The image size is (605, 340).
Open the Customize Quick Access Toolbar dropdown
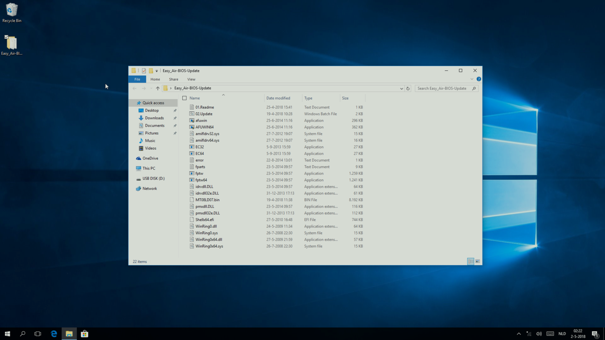click(x=157, y=71)
